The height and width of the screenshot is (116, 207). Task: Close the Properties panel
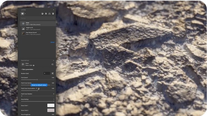coord(54,60)
